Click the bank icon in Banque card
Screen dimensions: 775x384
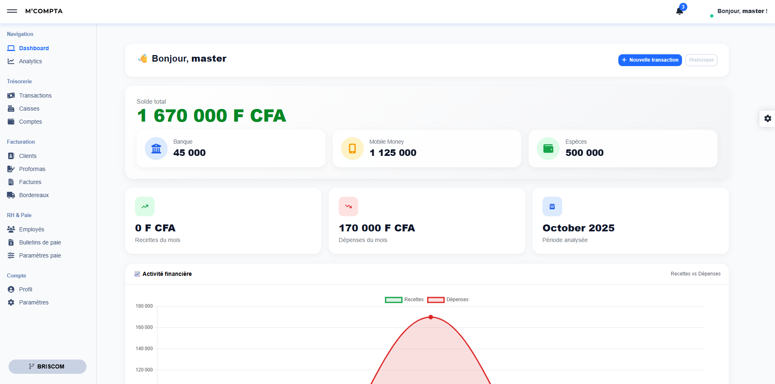pos(156,149)
